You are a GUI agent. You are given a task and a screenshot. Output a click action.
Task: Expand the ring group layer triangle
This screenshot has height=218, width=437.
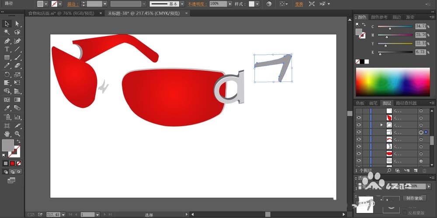pyautogui.click(x=381, y=125)
